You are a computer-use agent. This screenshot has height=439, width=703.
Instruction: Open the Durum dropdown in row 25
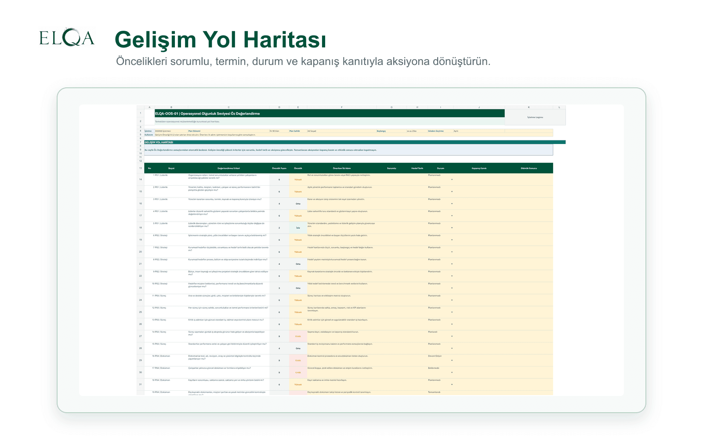tap(452, 312)
